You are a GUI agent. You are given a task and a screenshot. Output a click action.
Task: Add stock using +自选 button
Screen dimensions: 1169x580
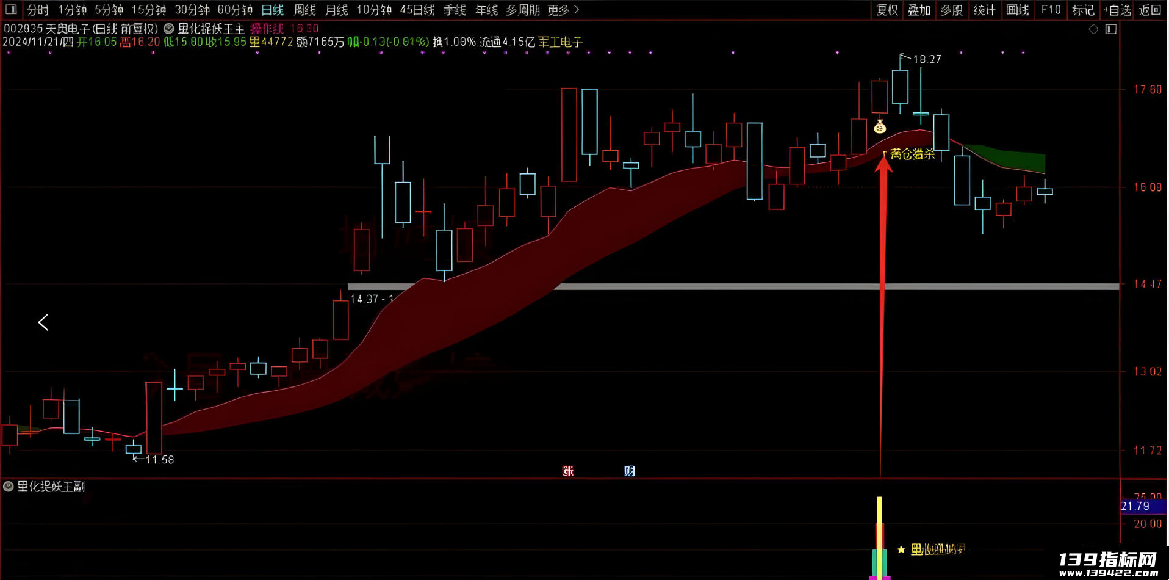1117,10
